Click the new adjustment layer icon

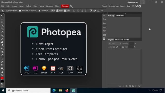(127, 86)
